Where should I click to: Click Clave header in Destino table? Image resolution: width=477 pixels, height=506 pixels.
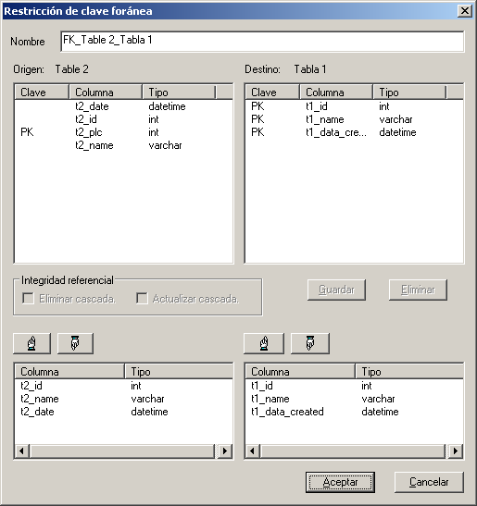click(272, 93)
